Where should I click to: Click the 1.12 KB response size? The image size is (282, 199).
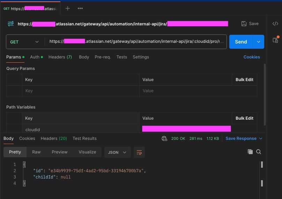click(213, 138)
